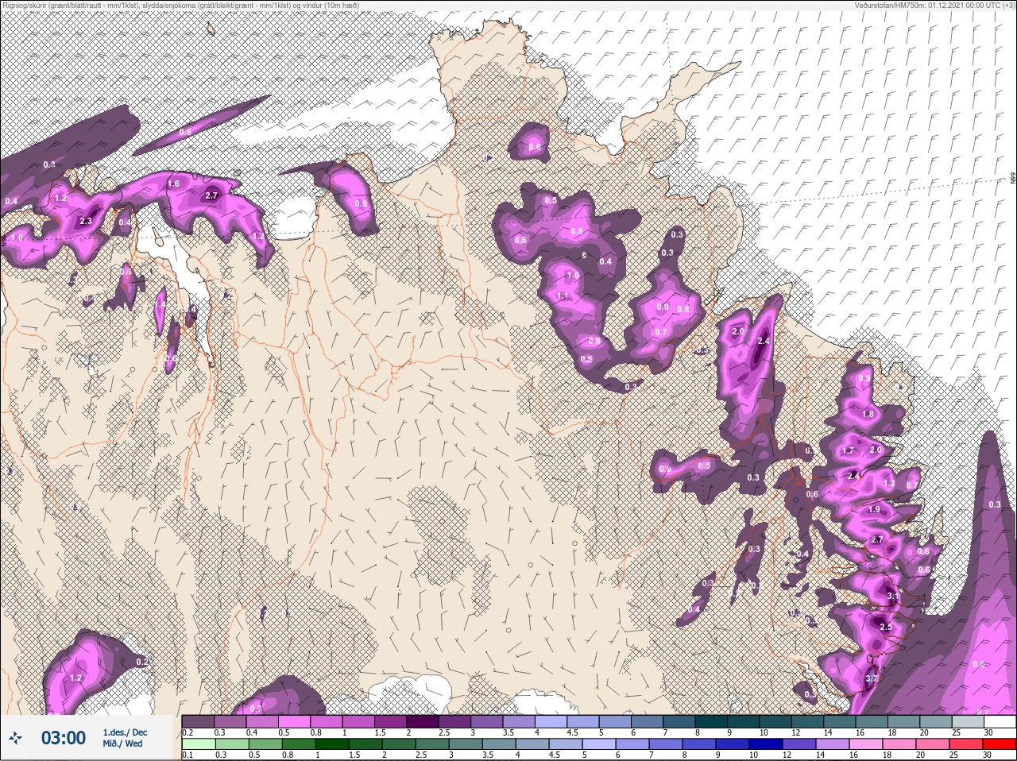Click the 1.8 precipitation value in the east
Screen dimensions: 1017x761
pyautogui.click(x=868, y=414)
